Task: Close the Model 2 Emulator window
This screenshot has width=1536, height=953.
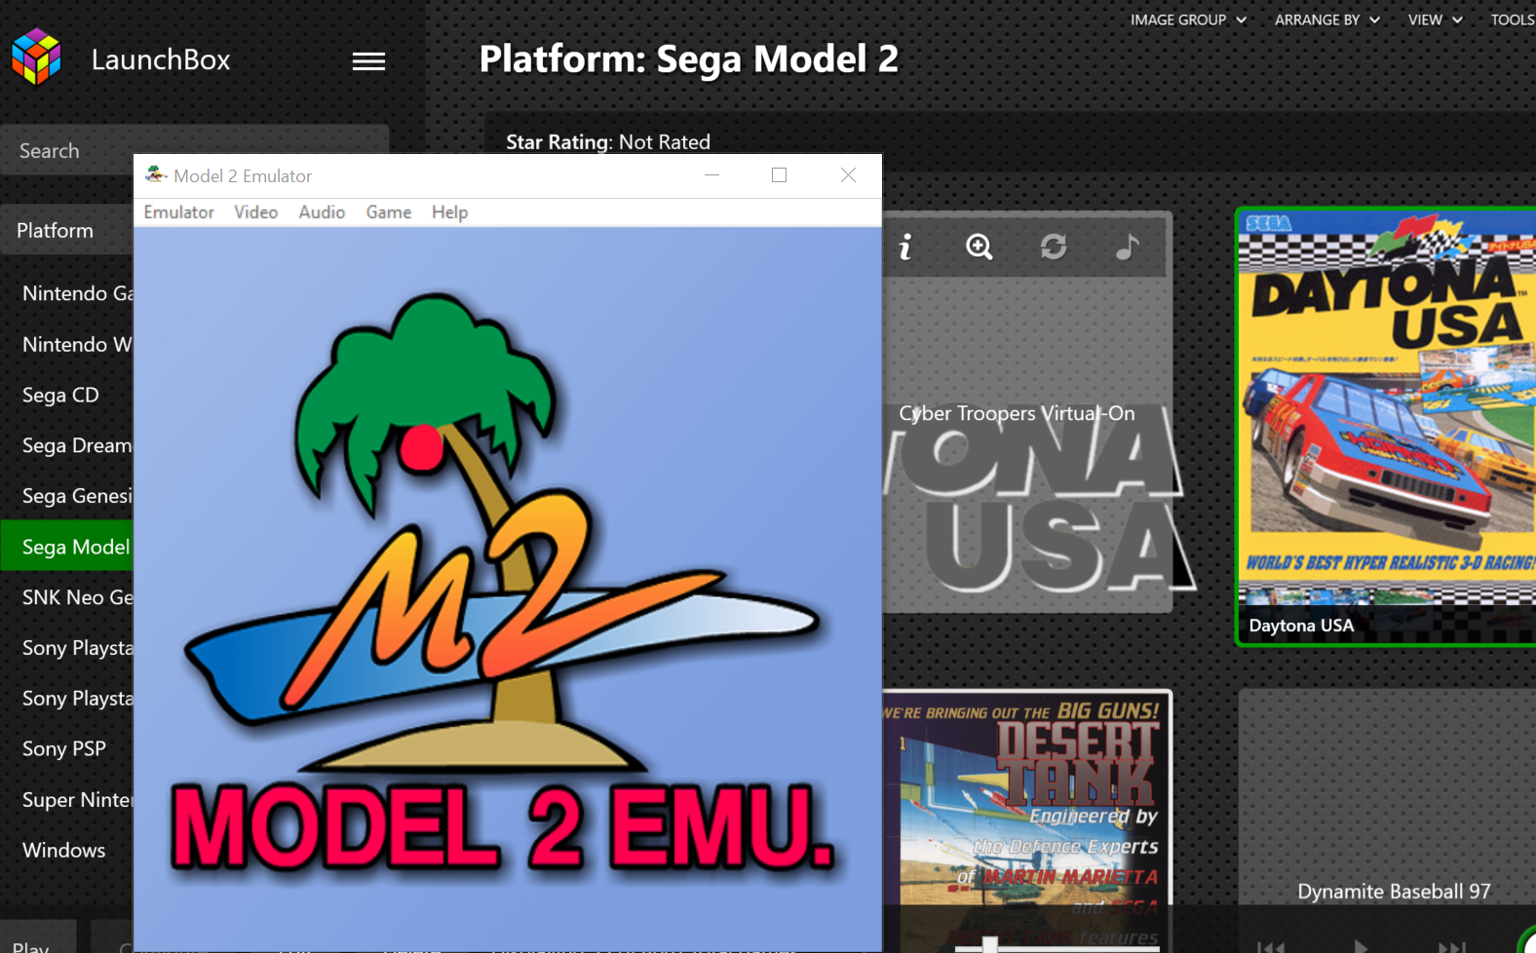Action: click(848, 175)
